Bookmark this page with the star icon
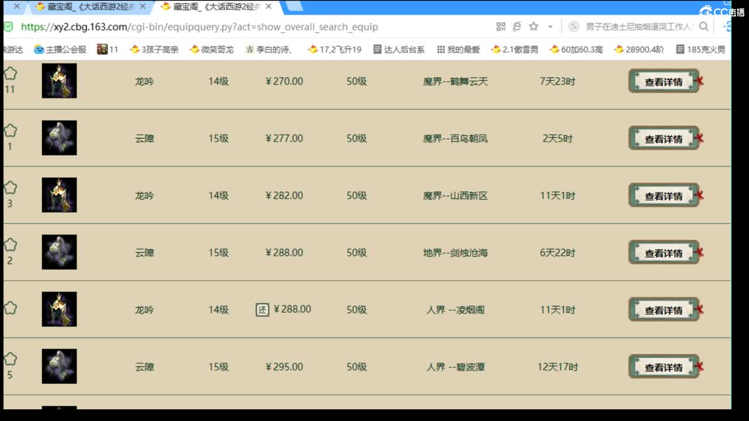 coord(534,27)
